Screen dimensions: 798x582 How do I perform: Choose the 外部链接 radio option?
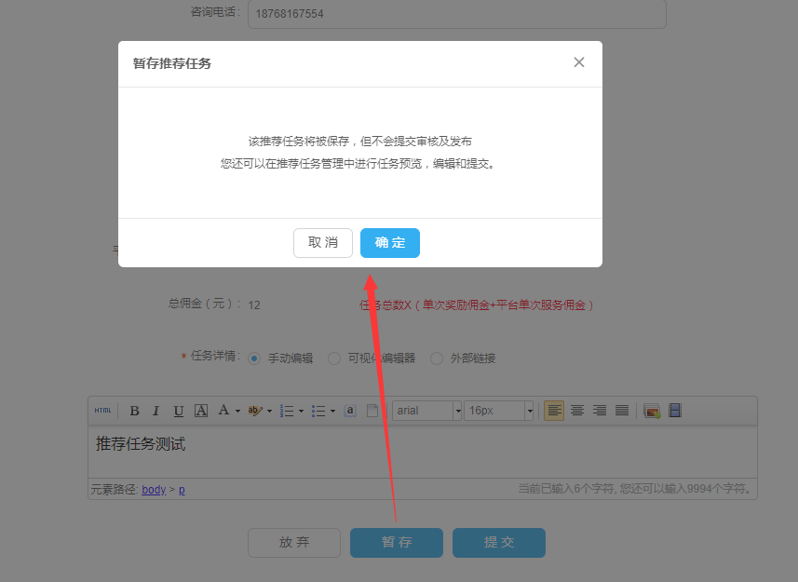coord(437,359)
